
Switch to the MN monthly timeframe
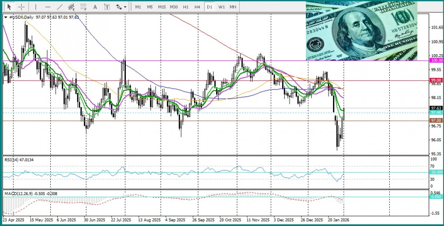233,7
